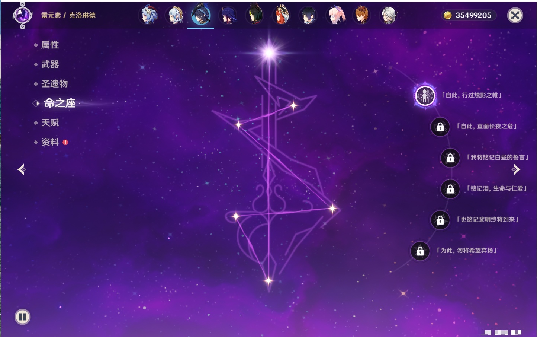The width and height of the screenshot is (537, 337).
Task: Open the 圣遗物 artifacts tab
Action: tap(54, 84)
